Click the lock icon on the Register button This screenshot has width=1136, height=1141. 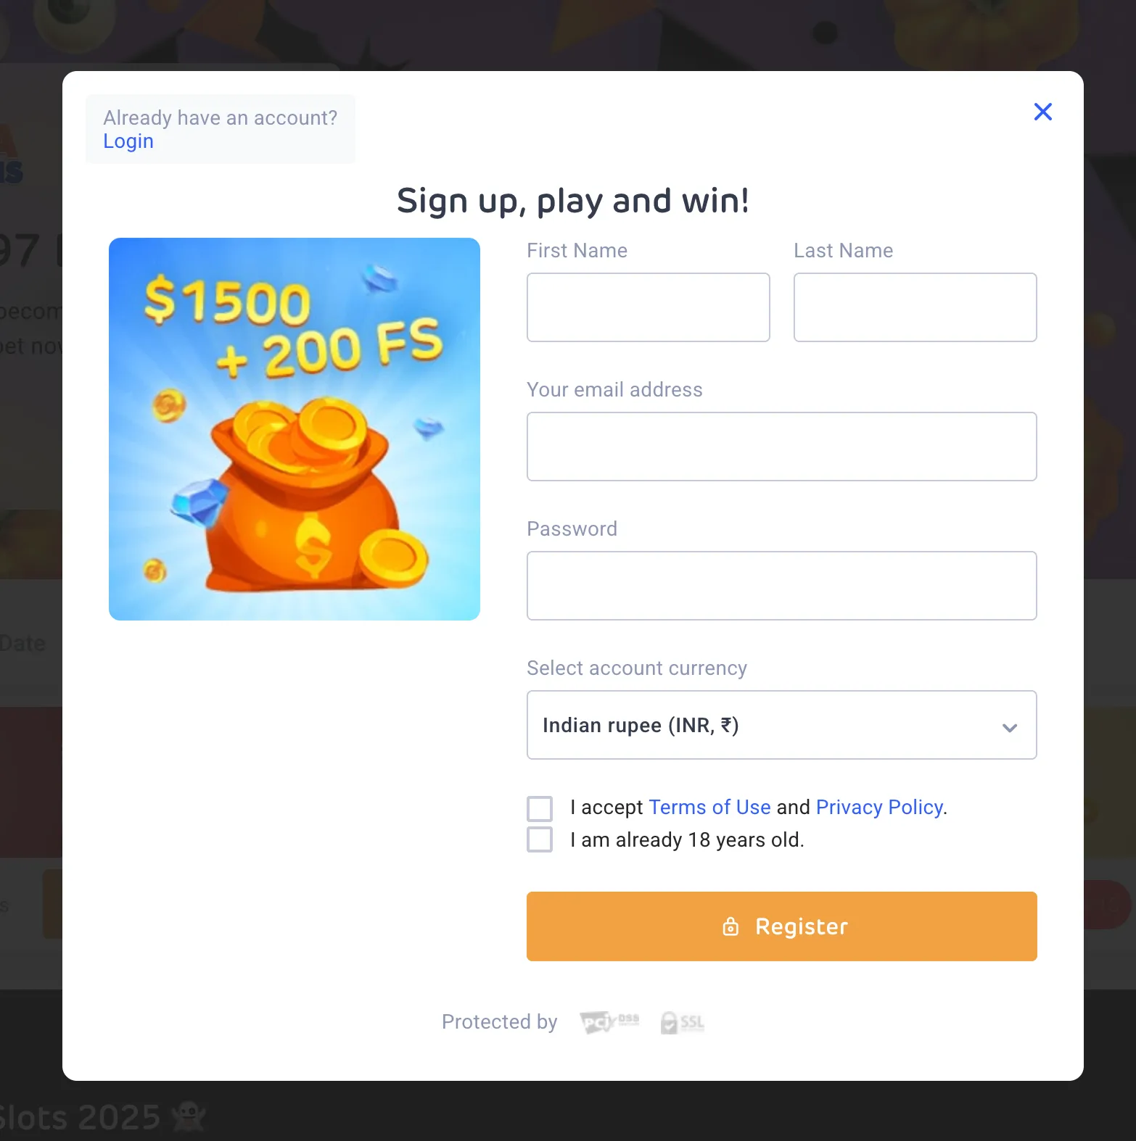coord(730,926)
